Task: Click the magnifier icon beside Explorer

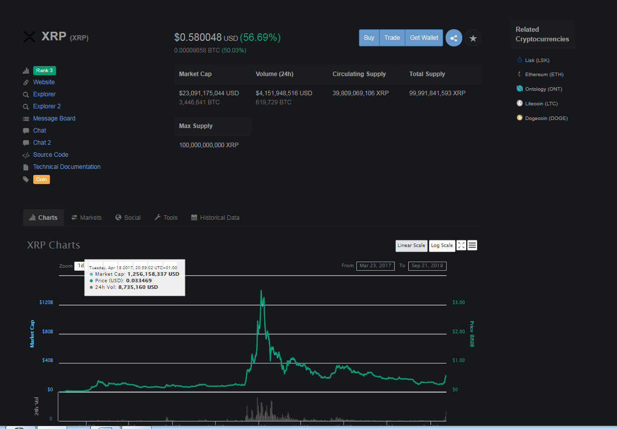Action: coord(26,94)
